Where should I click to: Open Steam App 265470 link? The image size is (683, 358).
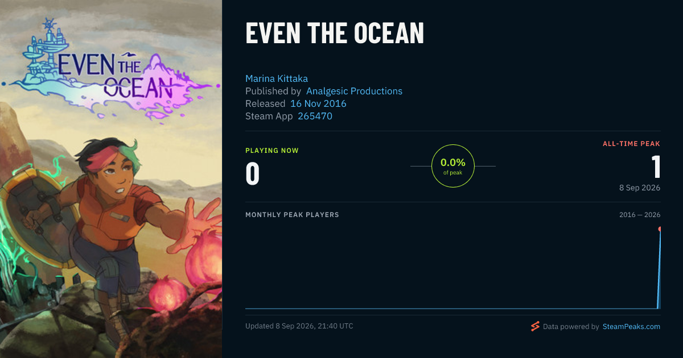pos(315,116)
